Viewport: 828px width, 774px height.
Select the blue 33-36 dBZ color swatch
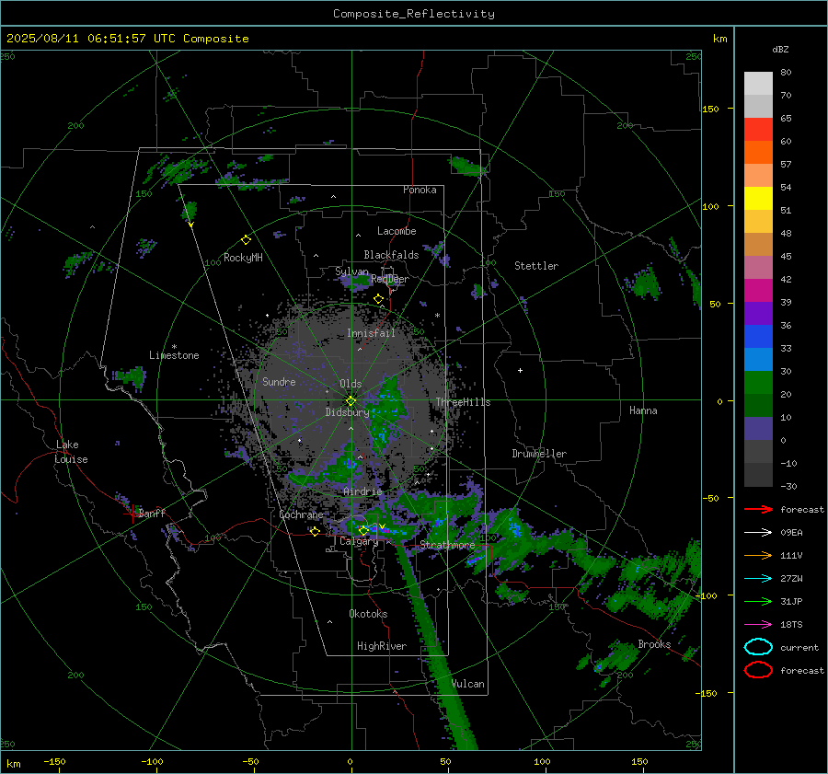[758, 336]
